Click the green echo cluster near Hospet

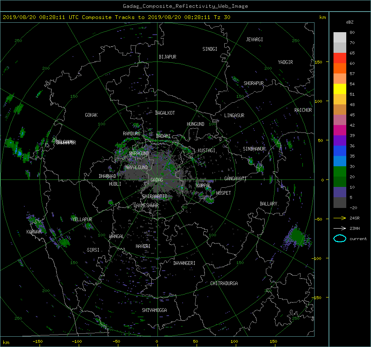coord(209,200)
